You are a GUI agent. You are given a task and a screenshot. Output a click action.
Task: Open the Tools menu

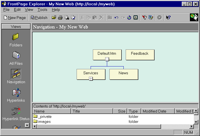point(42,10)
